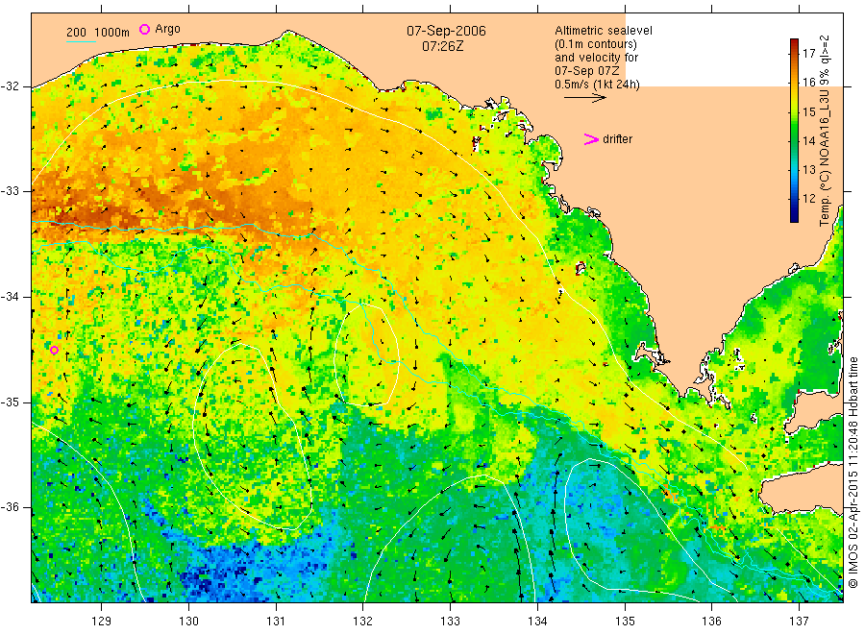Click the 'Temp. (°C) NOAA16_L3U' vertical label
Viewport: 865px width, 634px height.
click(825, 155)
